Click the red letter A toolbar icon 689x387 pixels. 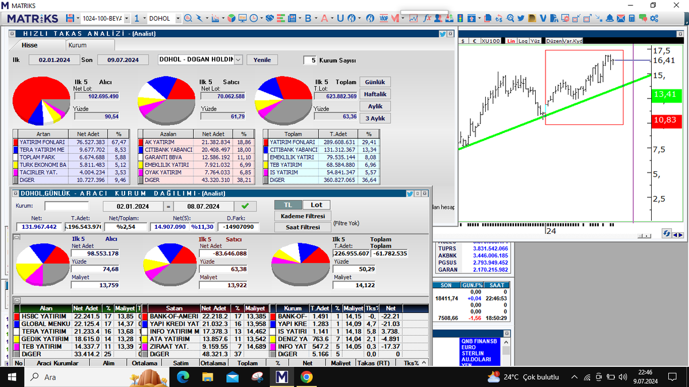[324, 18]
